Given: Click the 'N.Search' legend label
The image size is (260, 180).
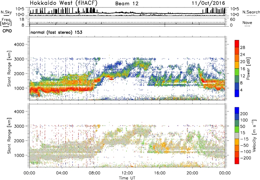Looking at the screenshot, I should (x=251, y=12).
